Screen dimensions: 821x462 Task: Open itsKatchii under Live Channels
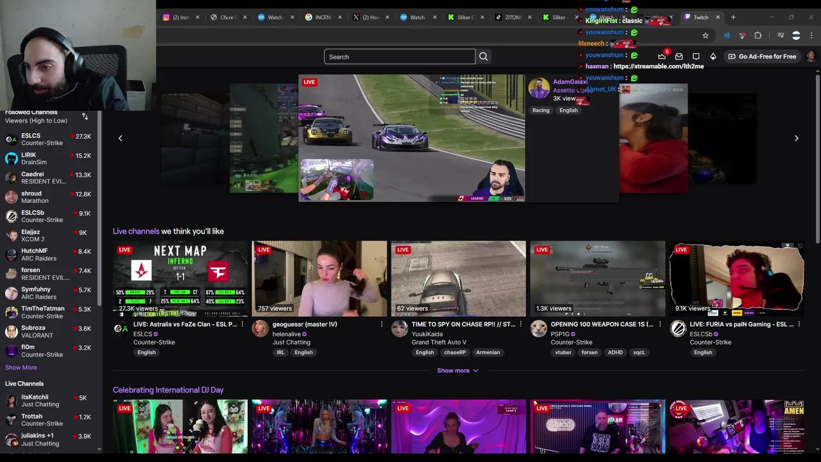click(49, 400)
